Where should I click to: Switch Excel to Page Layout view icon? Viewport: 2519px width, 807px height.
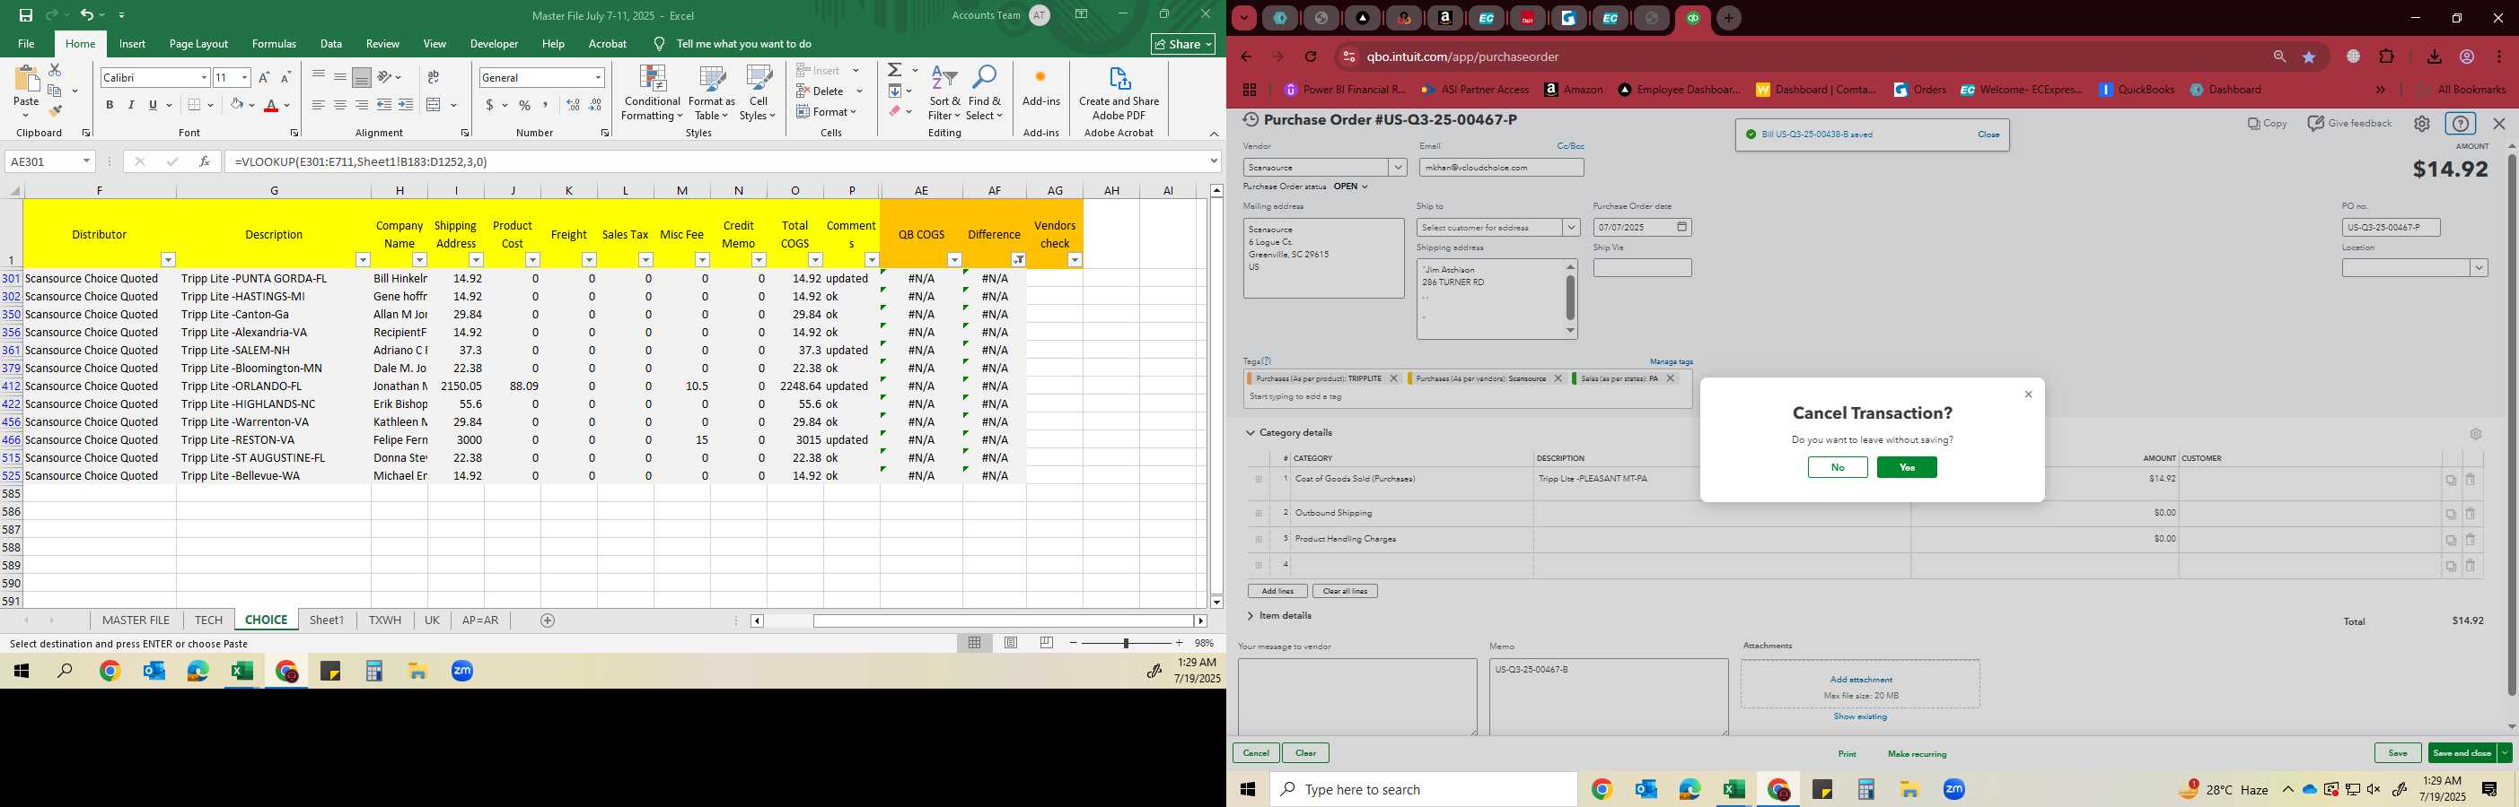coord(1011,643)
